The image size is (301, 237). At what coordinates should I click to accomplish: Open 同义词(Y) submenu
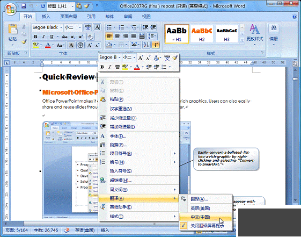pos(138,190)
